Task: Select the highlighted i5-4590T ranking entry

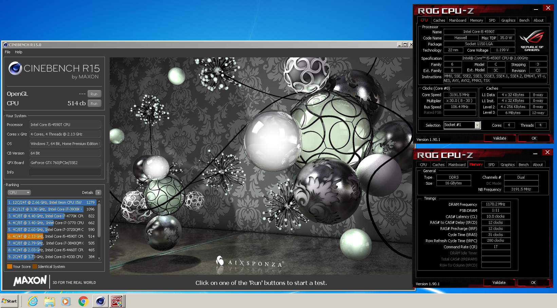Action: [x=52, y=236]
